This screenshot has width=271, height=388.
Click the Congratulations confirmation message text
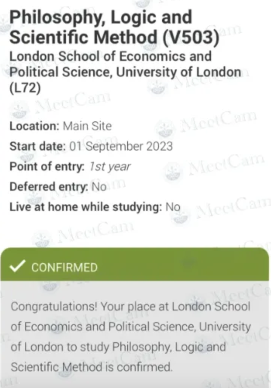click(131, 337)
